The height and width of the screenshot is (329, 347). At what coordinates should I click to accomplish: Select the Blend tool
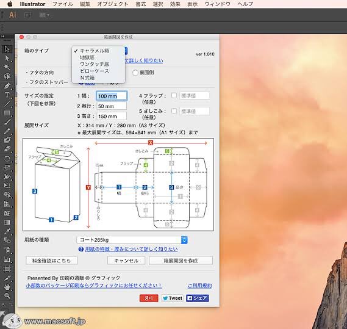coord(7,240)
